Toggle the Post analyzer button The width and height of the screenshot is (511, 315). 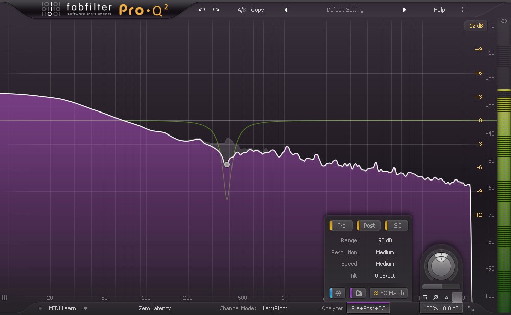pyautogui.click(x=368, y=226)
